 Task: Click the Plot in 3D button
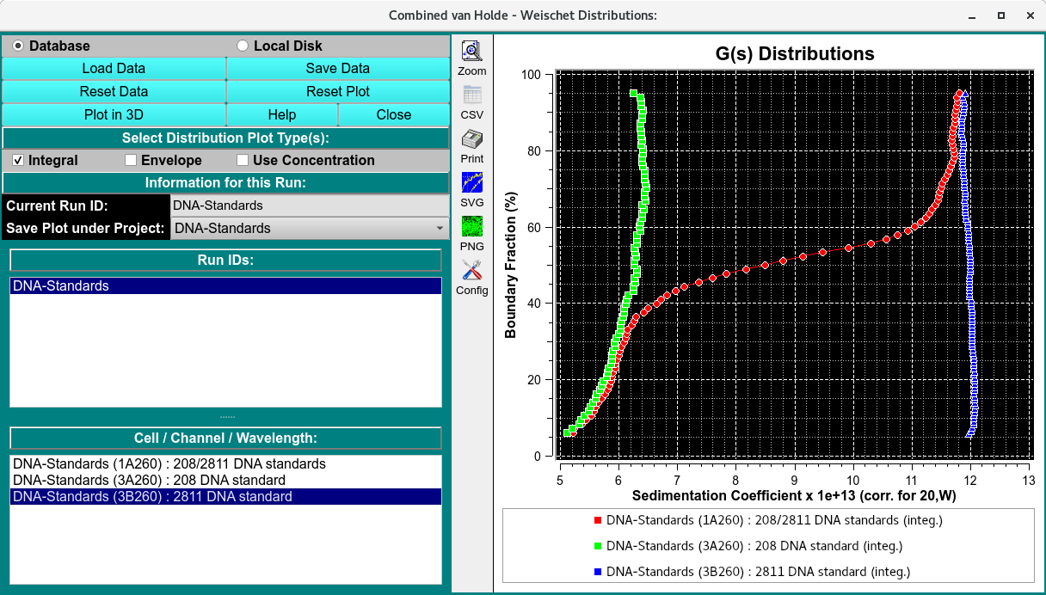pyautogui.click(x=114, y=114)
